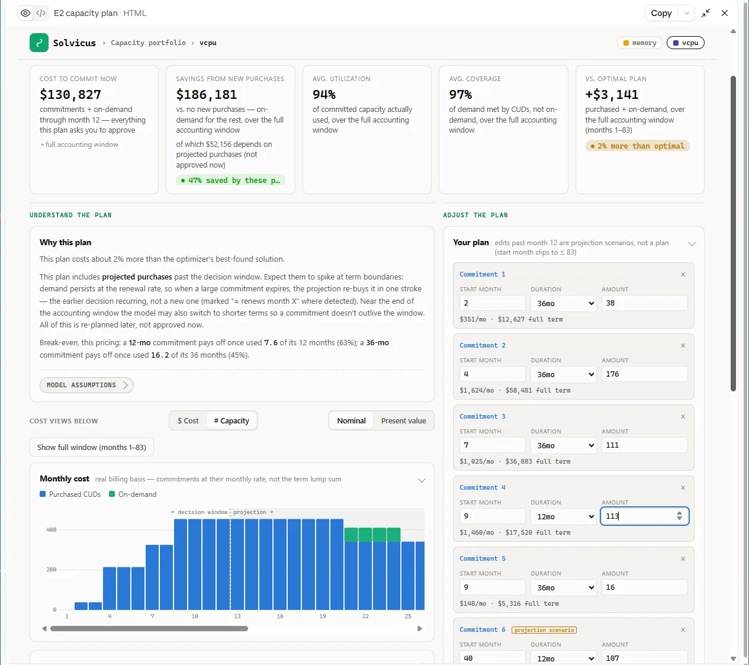Select the vcpu resource toggle
The width and height of the screenshot is (749, 665).
click(686, 43)
